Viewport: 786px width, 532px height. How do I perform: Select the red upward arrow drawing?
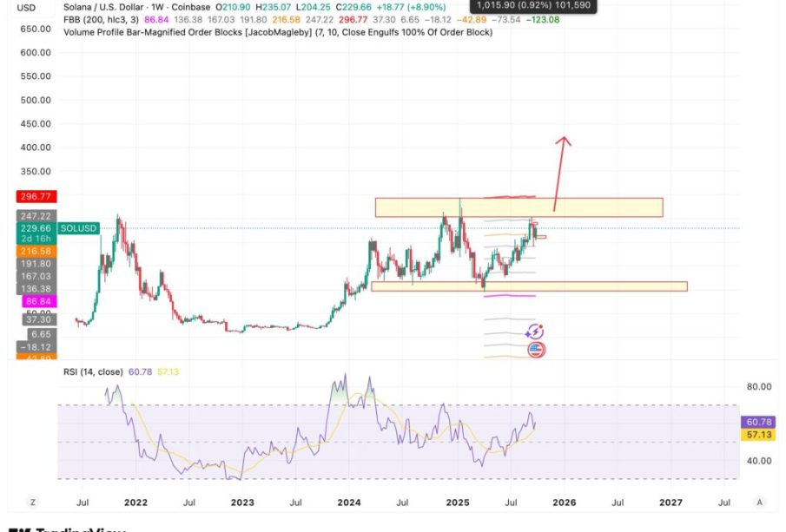(x=559, y=174)
